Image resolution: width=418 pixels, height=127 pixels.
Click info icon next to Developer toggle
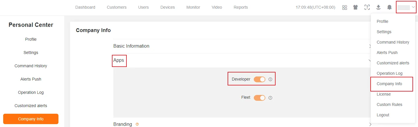[270, 79]
